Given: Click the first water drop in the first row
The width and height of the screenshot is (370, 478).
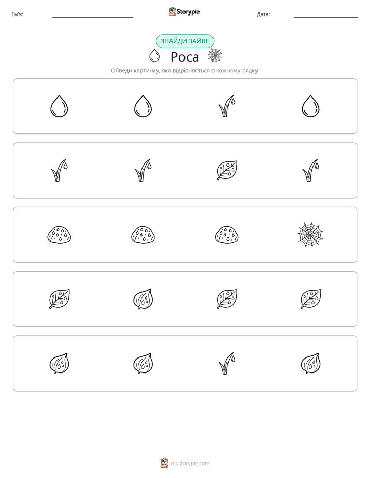Looking at the screenshot, I should 59,106.
